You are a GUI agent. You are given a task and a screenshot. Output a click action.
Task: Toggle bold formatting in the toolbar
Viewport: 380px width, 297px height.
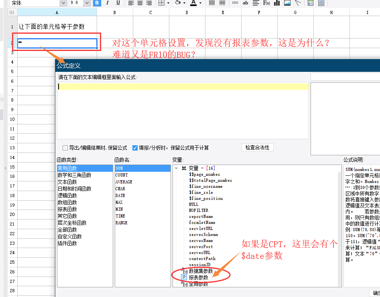pyautogui.click(x=97, y=3)
